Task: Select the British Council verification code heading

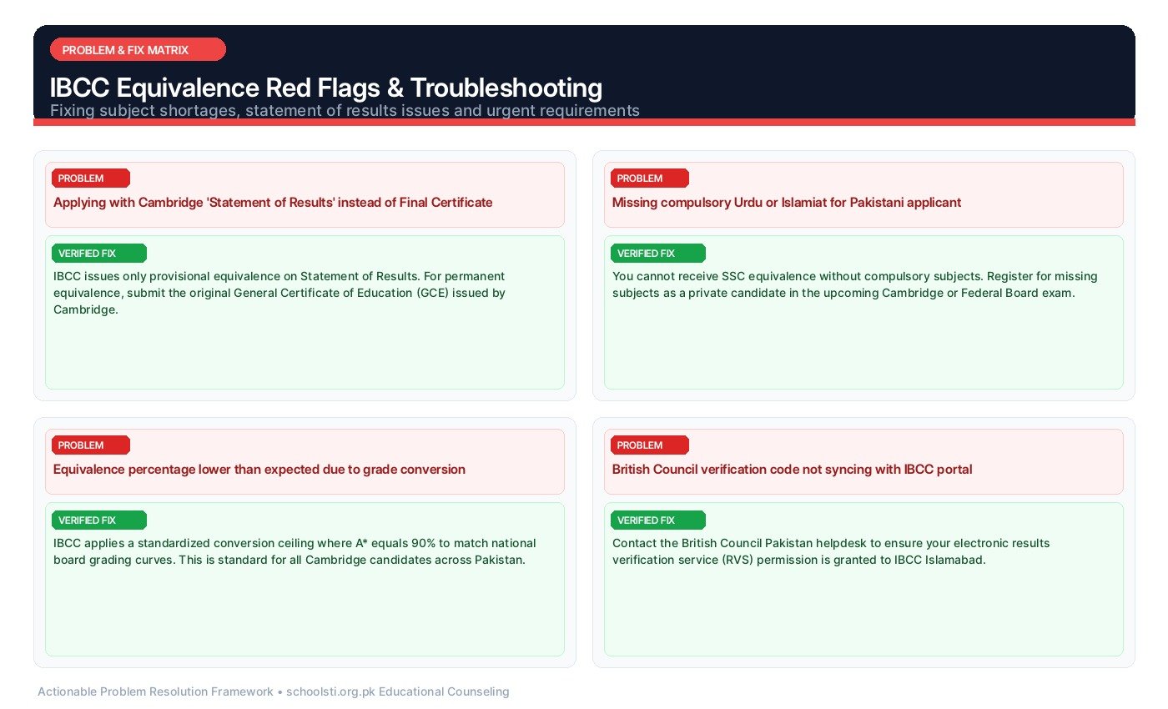Action: coord(793,469)
